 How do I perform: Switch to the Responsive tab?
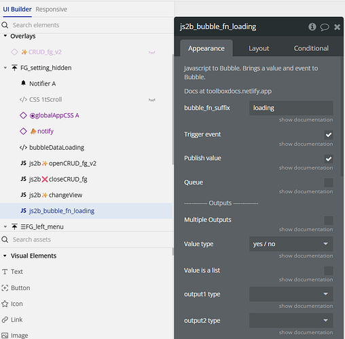click(51, 9)
